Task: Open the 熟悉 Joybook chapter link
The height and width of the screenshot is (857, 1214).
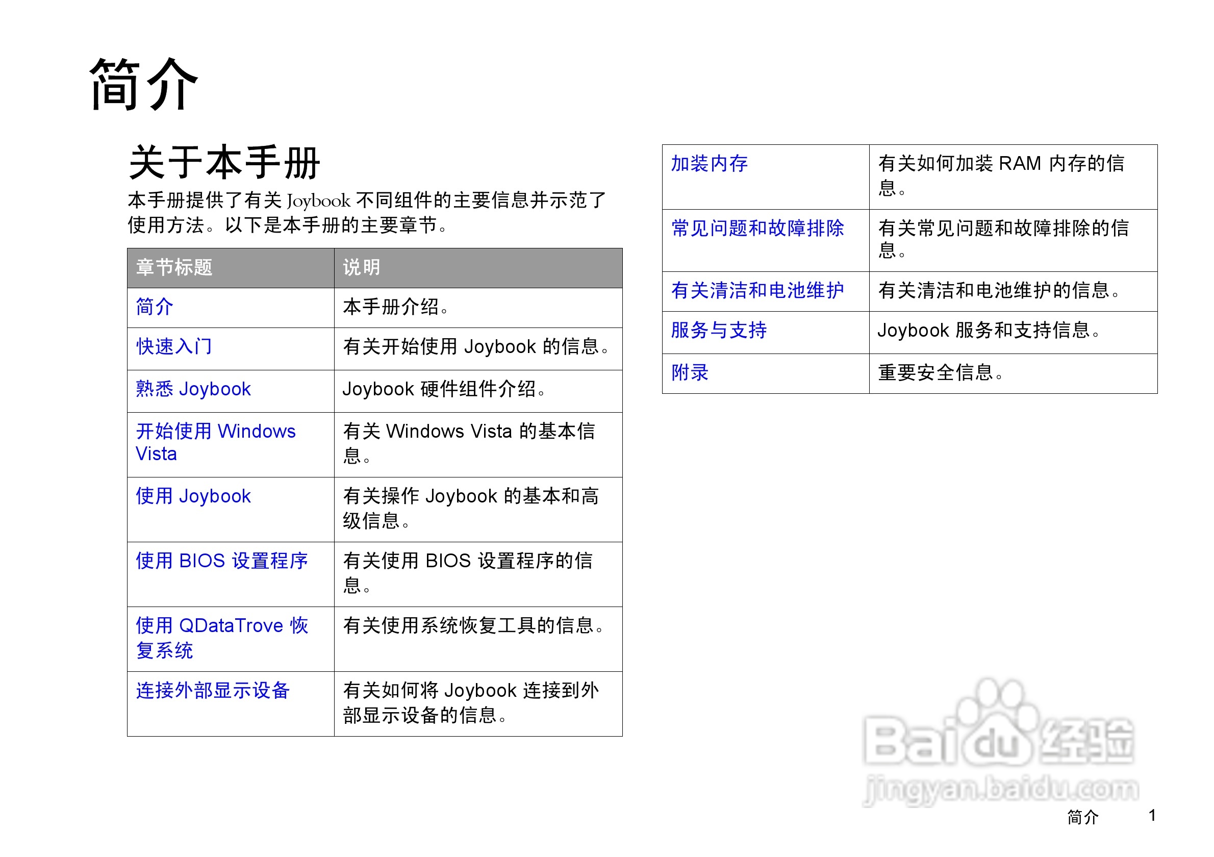Action: [x=193, y=389]
